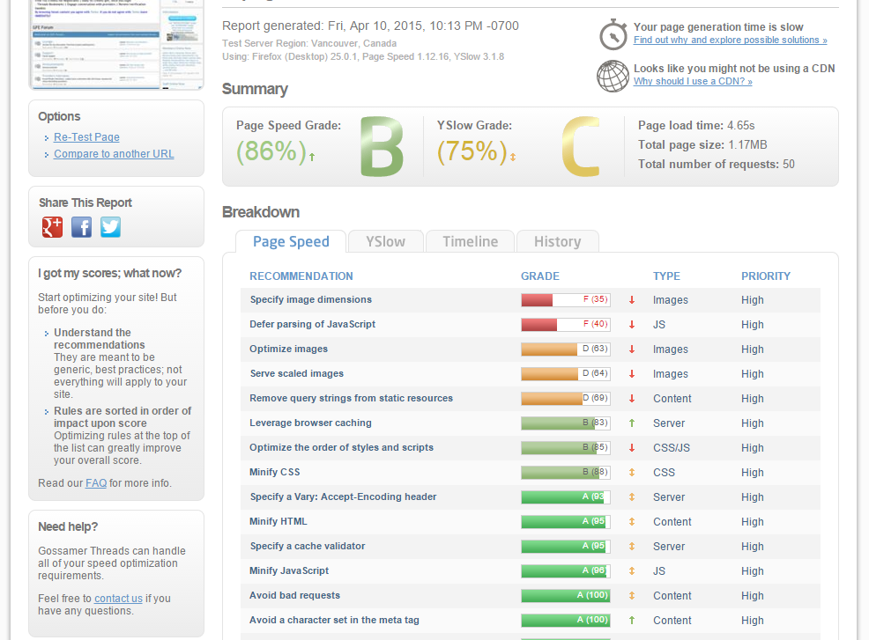Click the globe CDN icon
Screen dimensions: 869x640
(613, 76)
